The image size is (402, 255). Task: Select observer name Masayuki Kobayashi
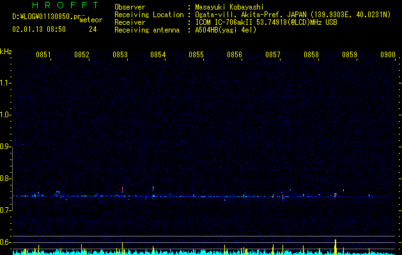tap(229, 7)
